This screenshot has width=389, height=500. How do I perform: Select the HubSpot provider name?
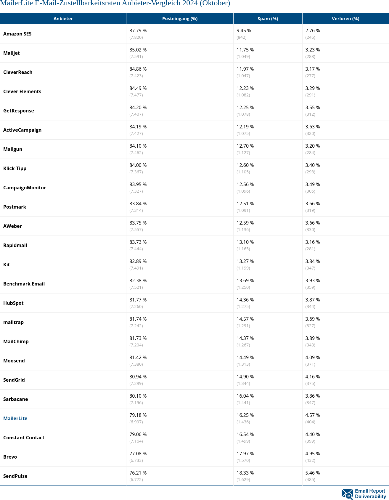tap(13, 303)
